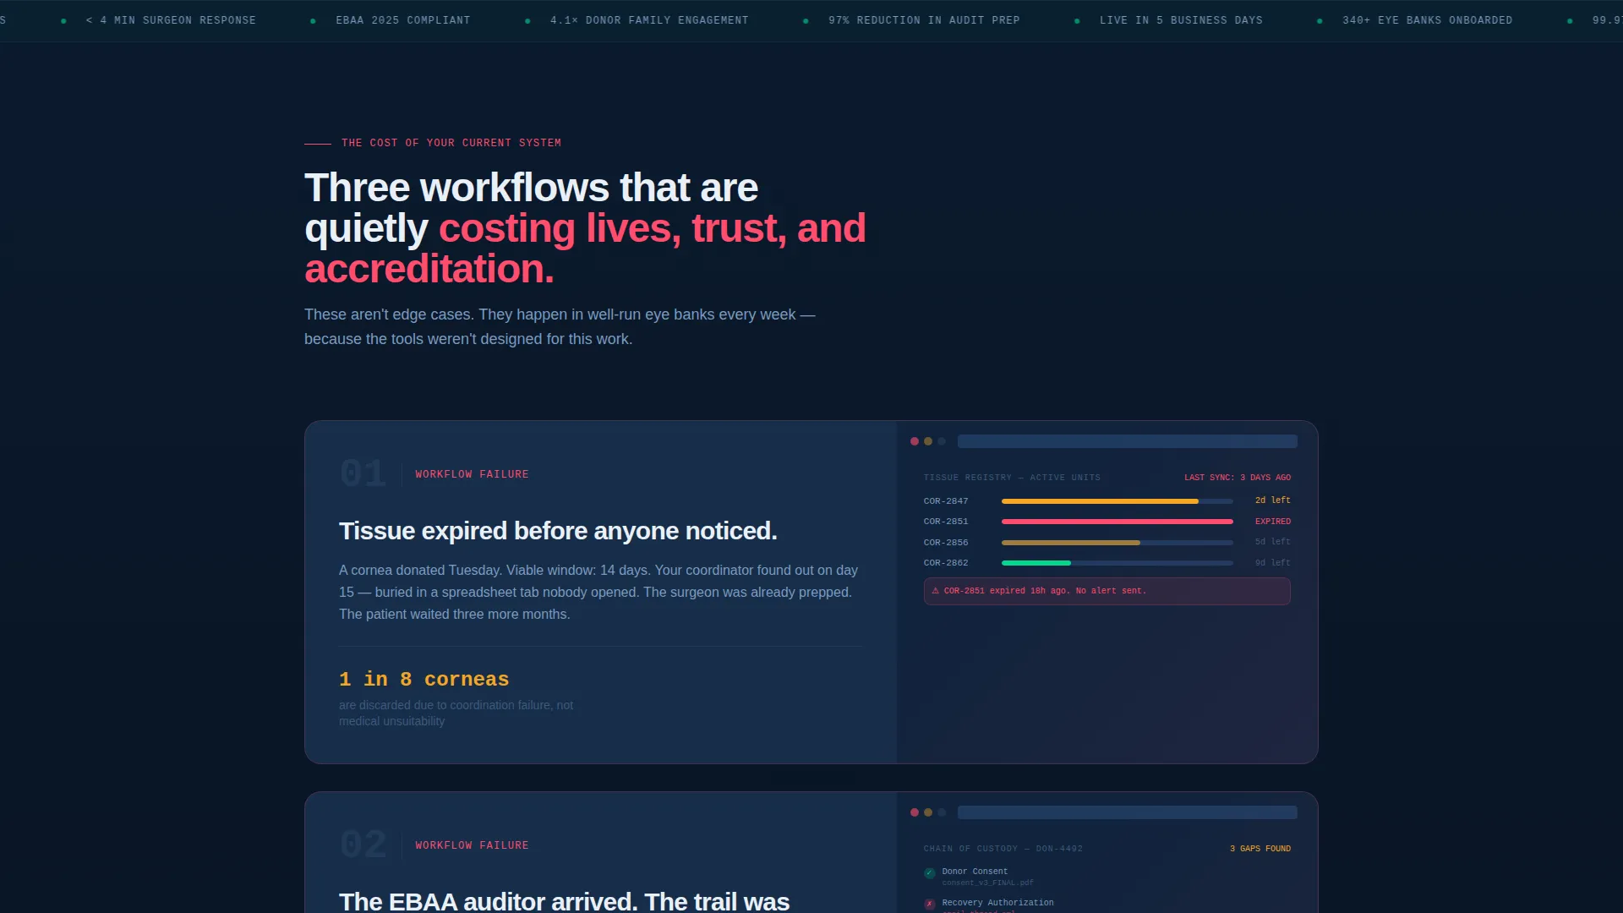Click 'Tissue expired before anyone noticed.' heading

pos(558,531)
